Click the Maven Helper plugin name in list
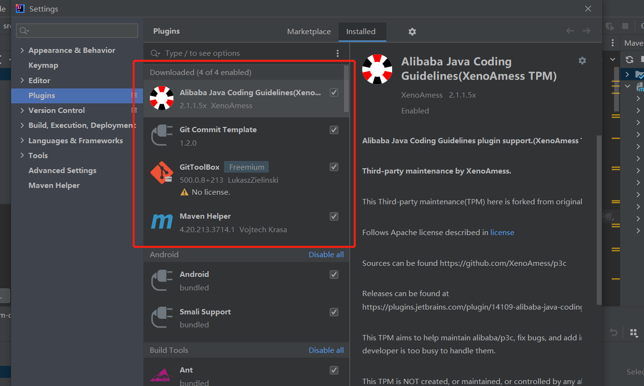This screenshot has height=386, width=644. [x=205, y=216]
